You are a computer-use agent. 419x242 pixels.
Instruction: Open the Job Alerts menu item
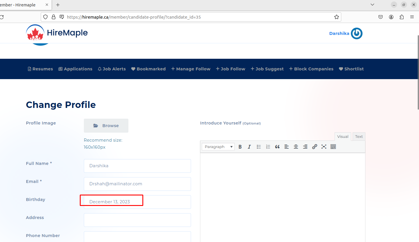pos(112,69)
